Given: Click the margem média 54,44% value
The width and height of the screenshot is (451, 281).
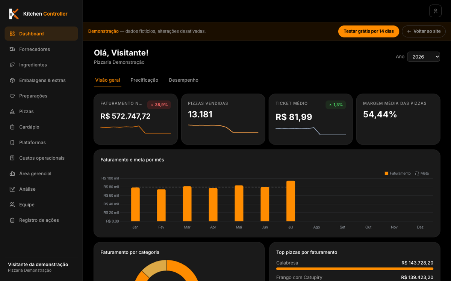Looking at the screenshot, I should tap(380, 115).
